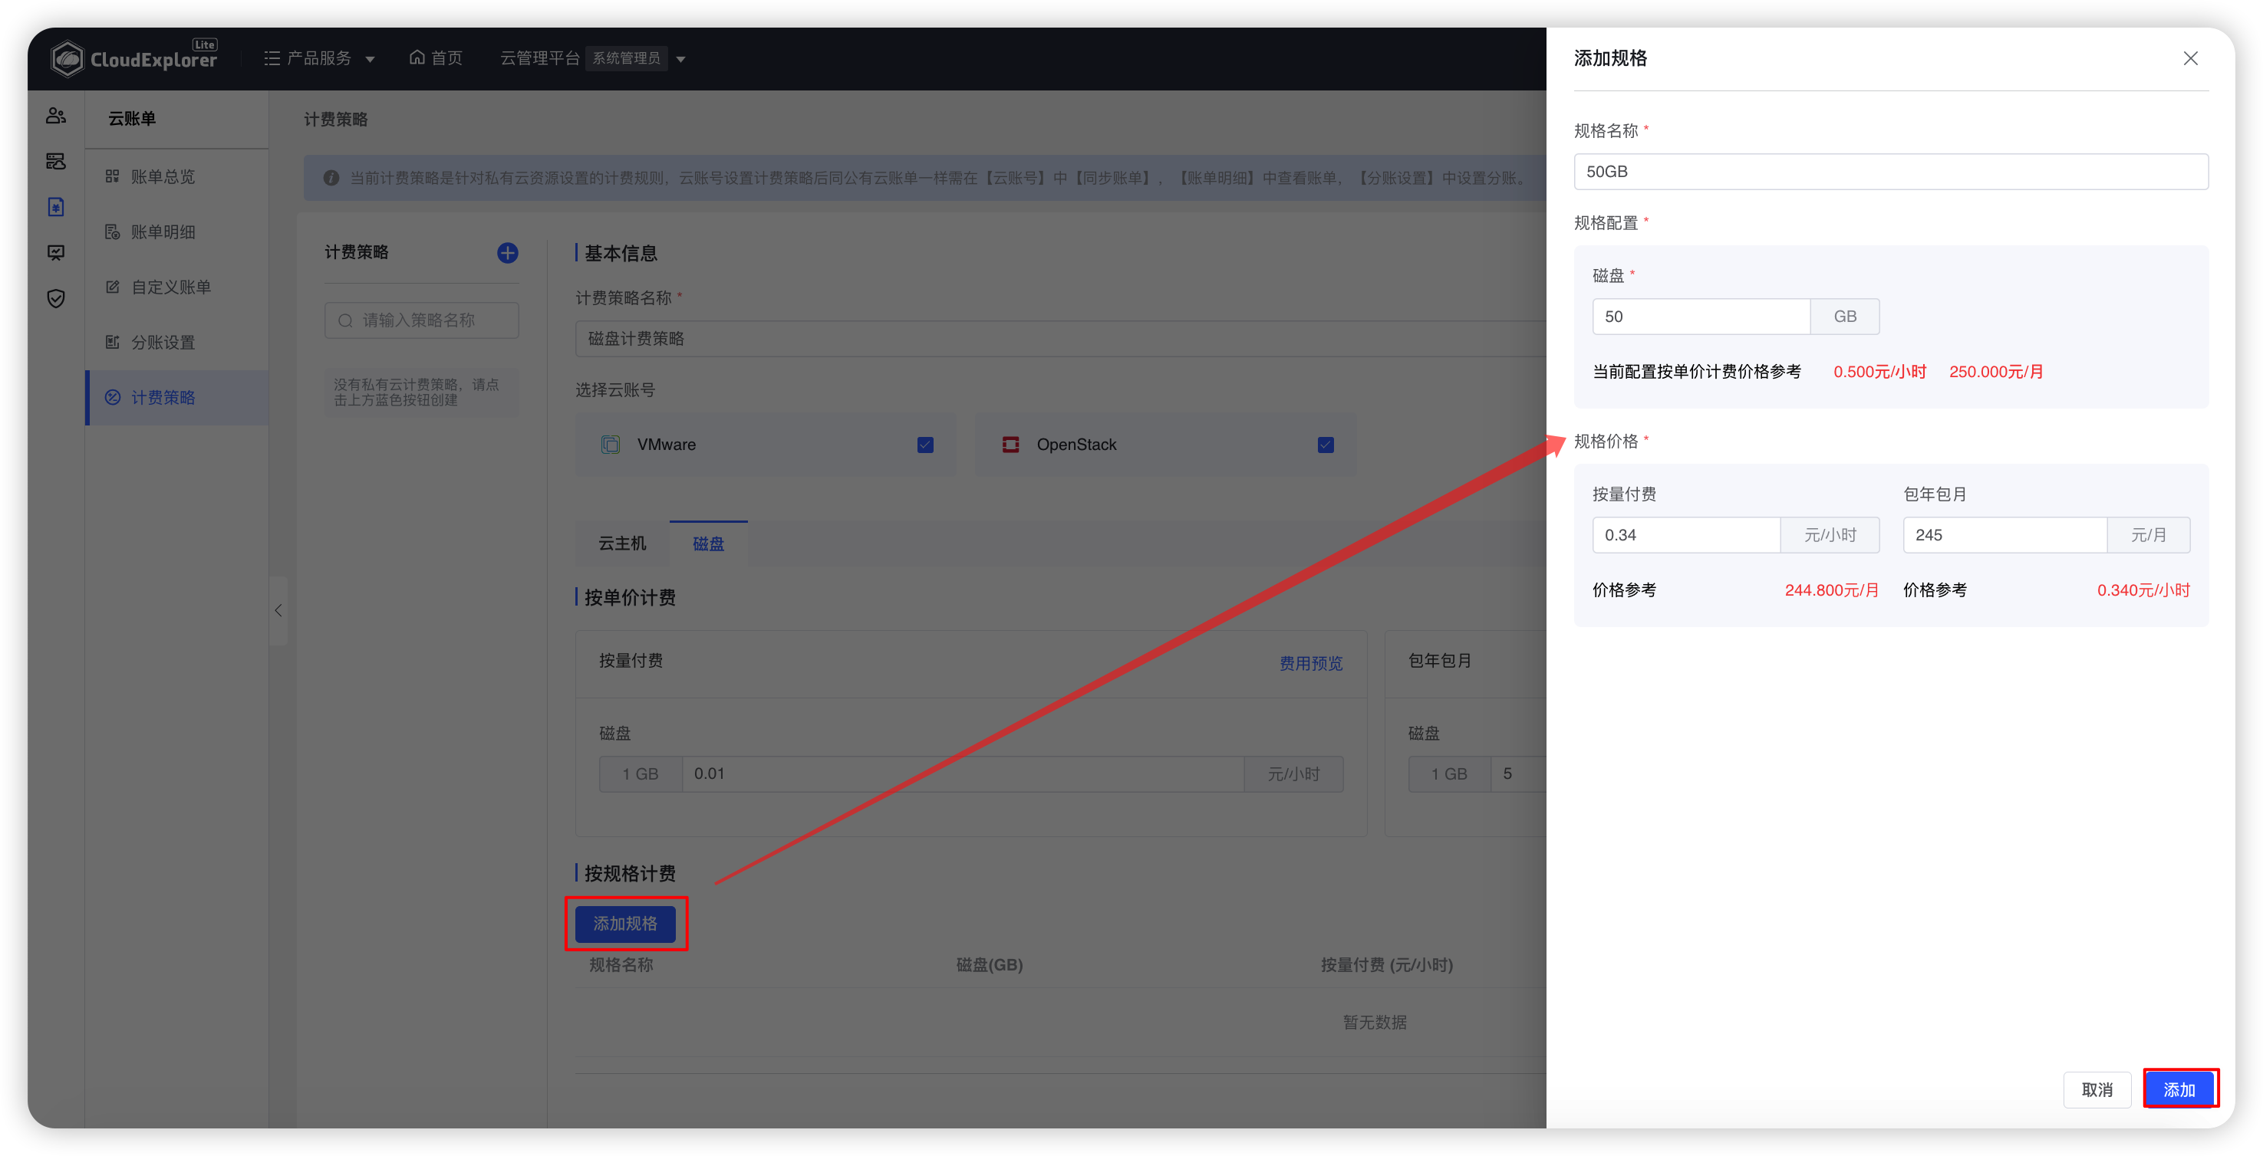Toggle the OpenStack account checkbox
2263x1156 pixels.
click(1326, 445)
